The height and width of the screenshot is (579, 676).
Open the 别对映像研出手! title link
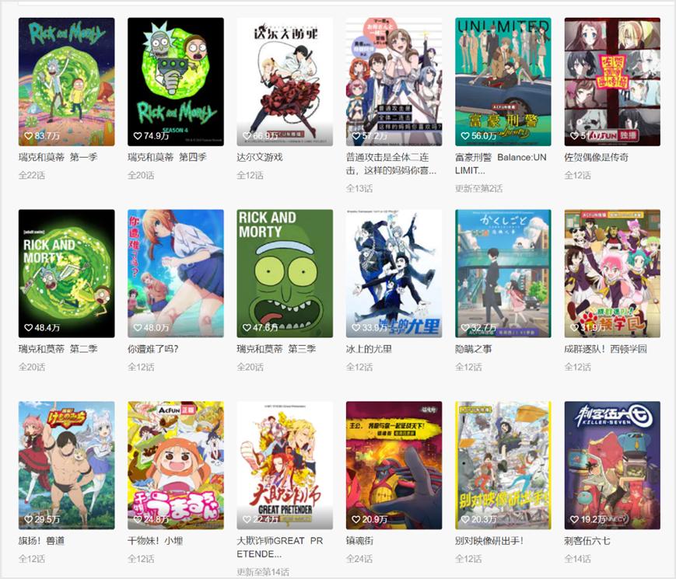tap(489, 541)
